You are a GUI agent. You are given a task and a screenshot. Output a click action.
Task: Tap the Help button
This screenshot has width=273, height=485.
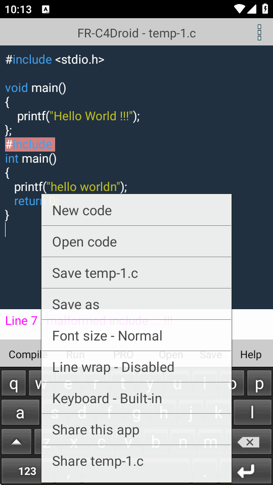click(251, 355)
